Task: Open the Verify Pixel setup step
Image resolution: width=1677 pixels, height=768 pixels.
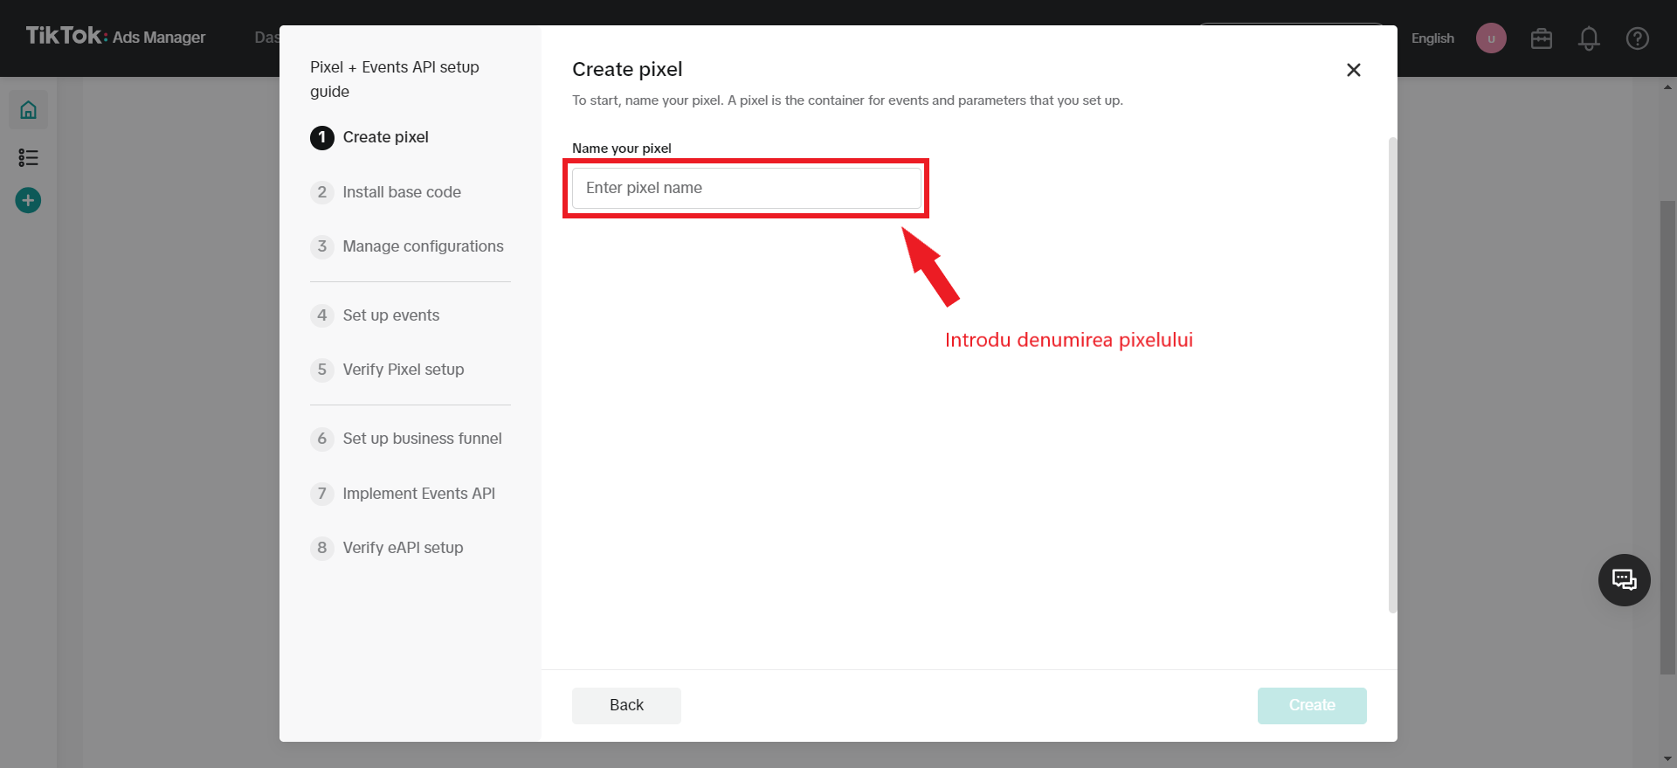Action: [403, 370]
